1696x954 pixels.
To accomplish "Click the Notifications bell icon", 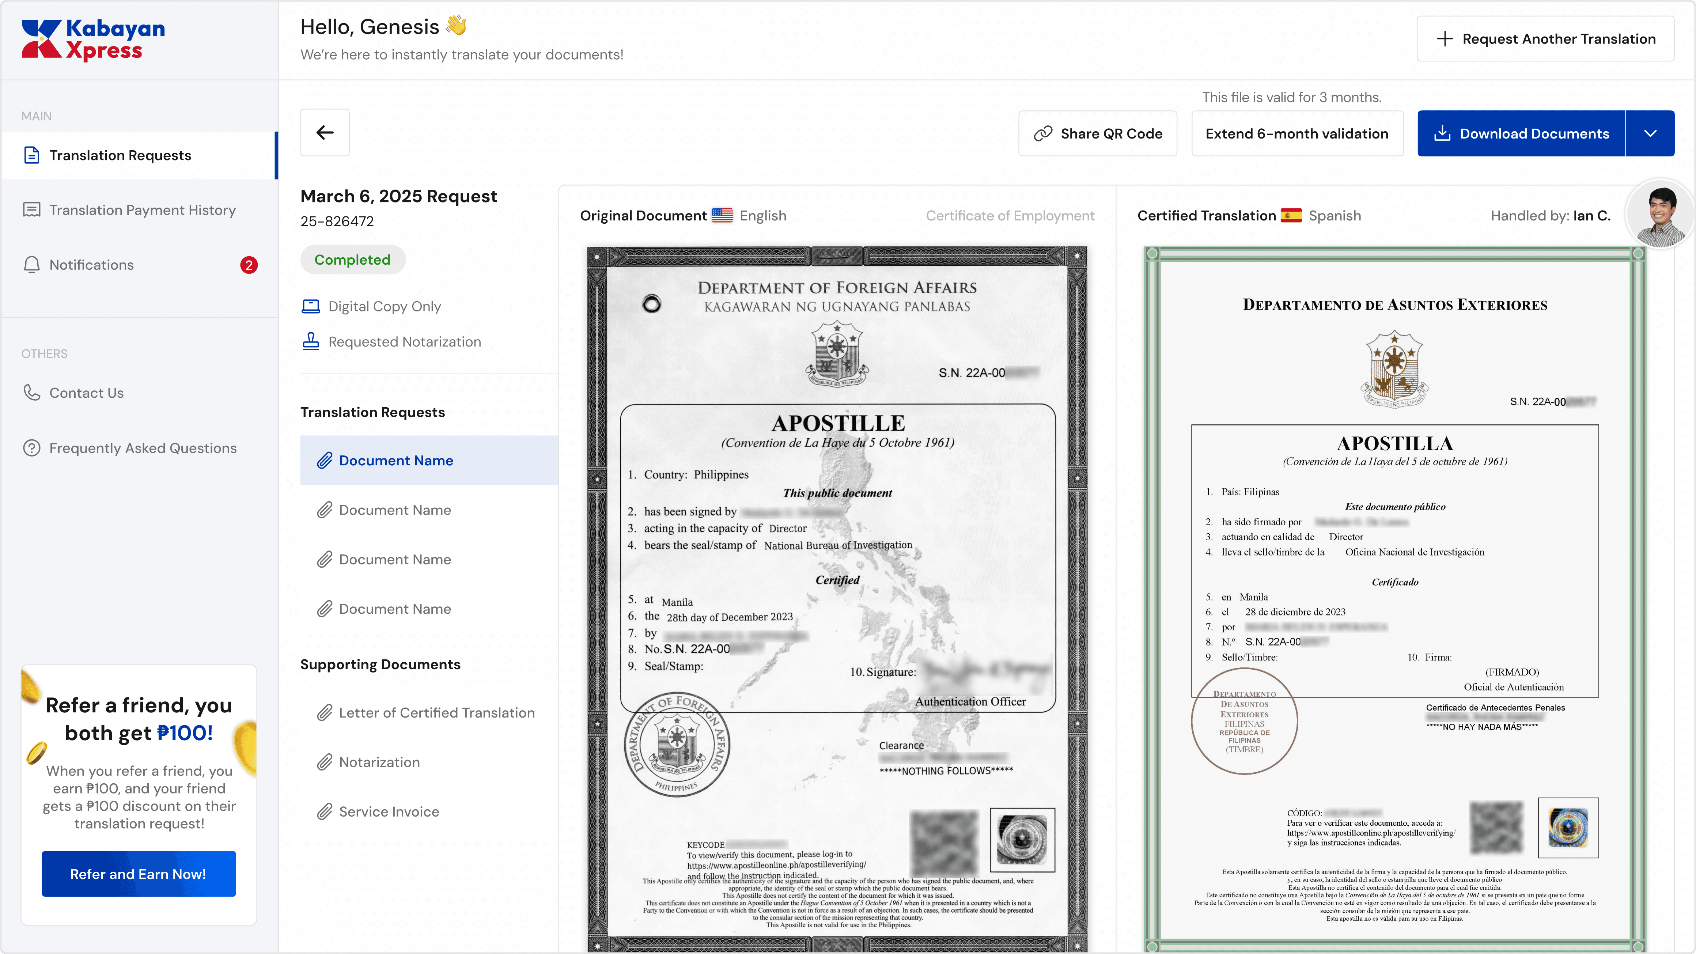I will [31, 265].
